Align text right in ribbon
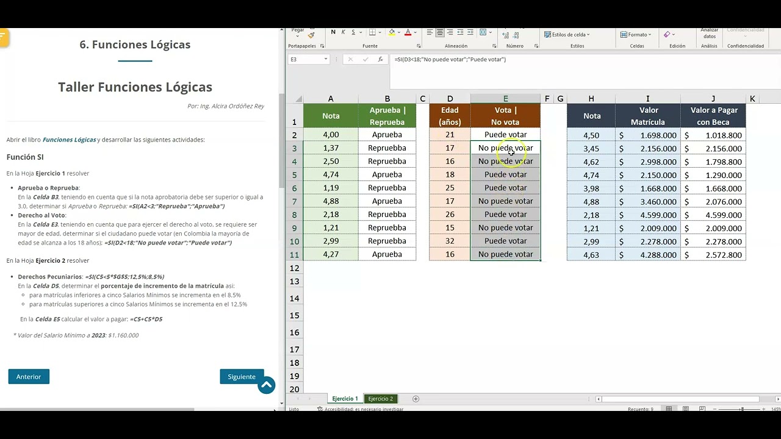Viewport: 781px width, 439px height. pos(450,32)
